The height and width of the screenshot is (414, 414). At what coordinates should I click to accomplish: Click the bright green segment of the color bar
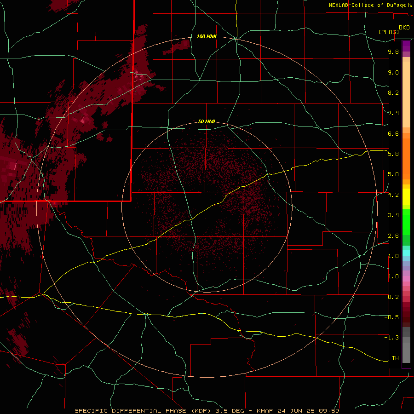pos(406,222)
